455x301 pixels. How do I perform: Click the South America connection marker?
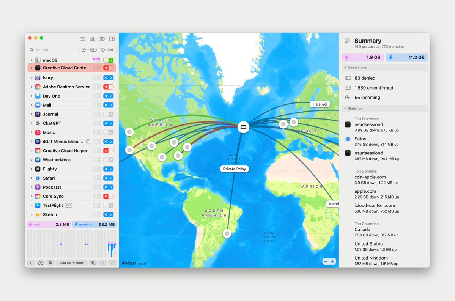(x=227, y=233)
